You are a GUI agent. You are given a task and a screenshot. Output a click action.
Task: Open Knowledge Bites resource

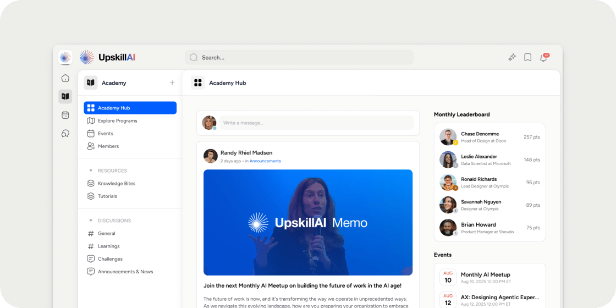tap(130, 184)
